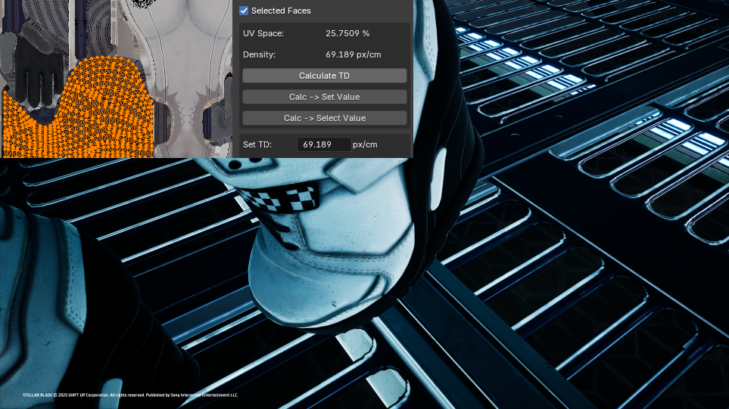Click the Set TD value field 69.189
This screenshot has width=729, height=409.
[324, 144]
